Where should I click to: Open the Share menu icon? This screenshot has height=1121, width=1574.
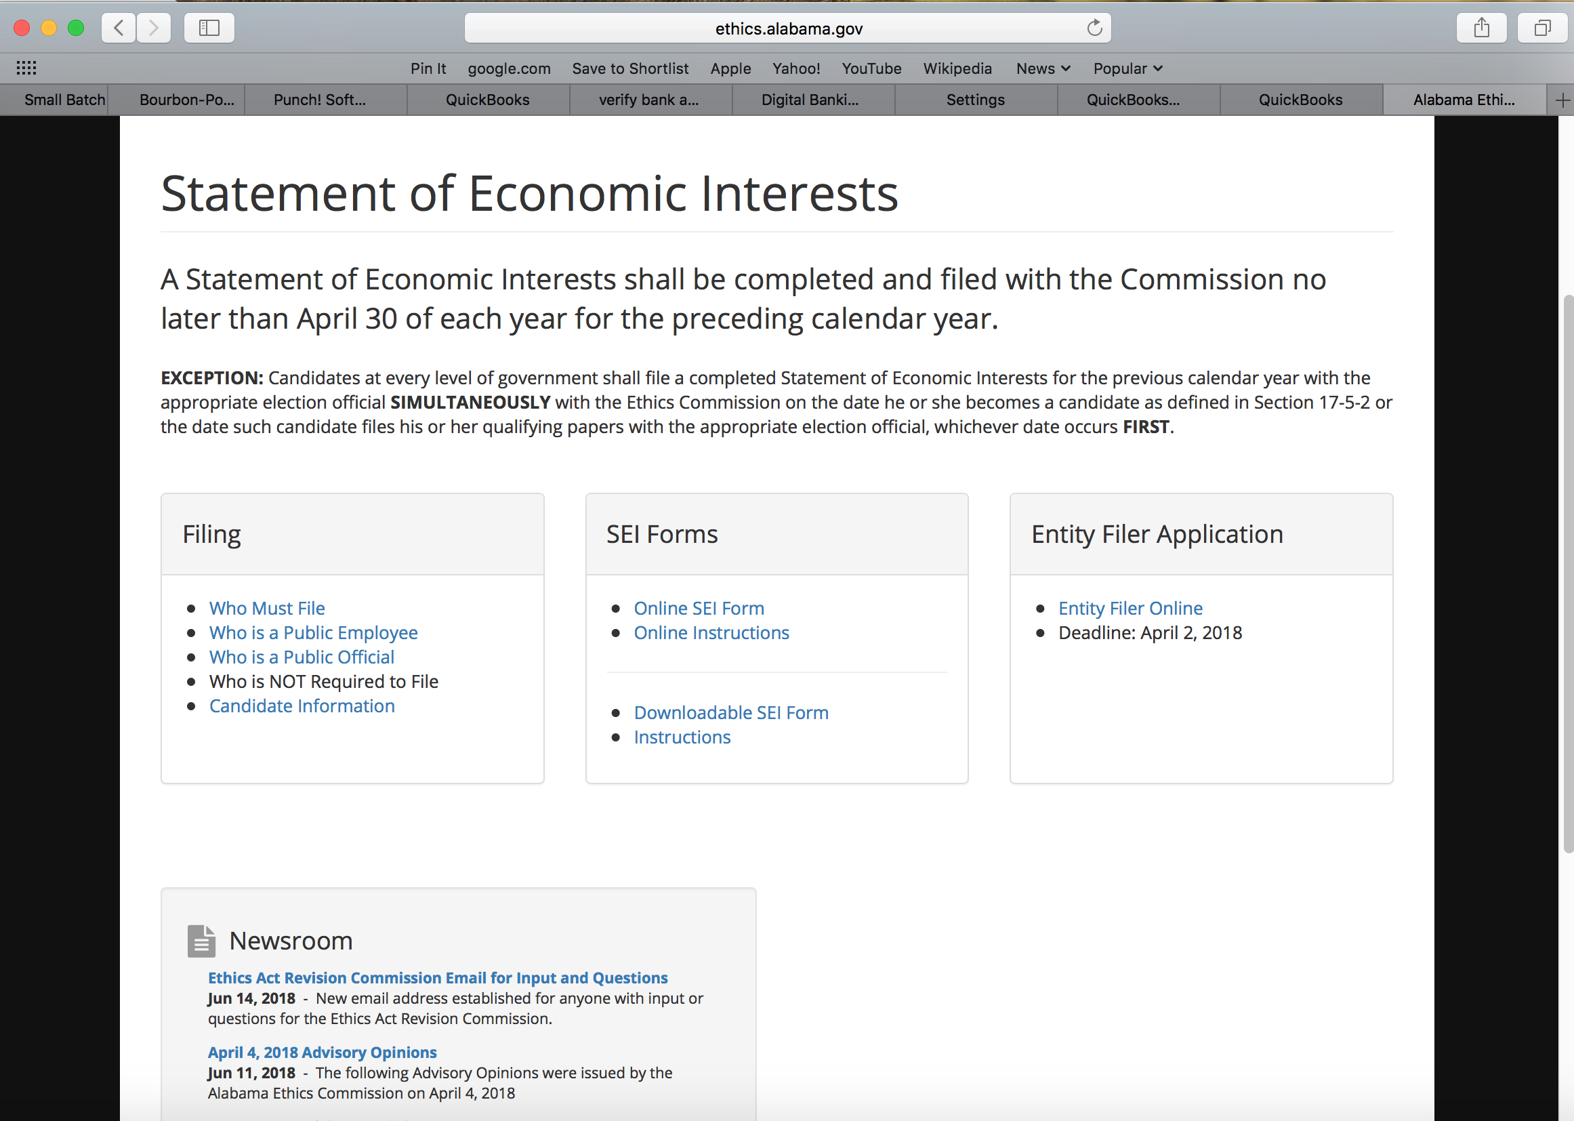(x=1482, y=28)
